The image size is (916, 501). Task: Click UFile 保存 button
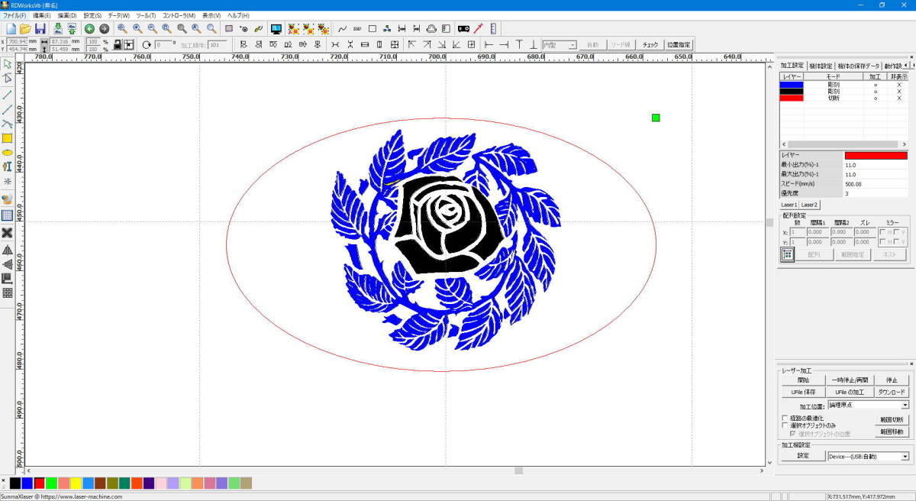(803, 392)
